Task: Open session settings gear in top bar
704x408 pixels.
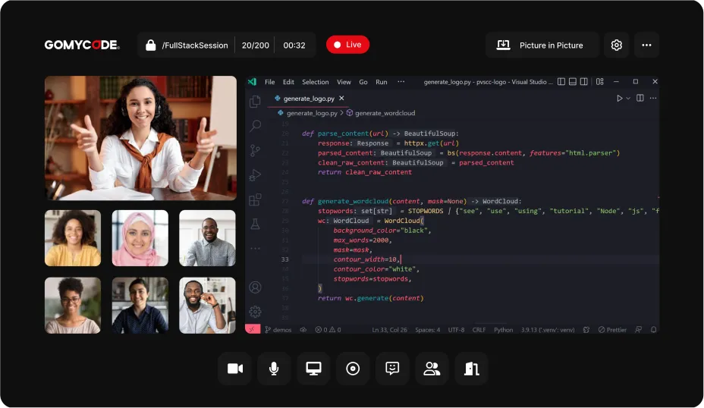Action: (x=617, y=45)
